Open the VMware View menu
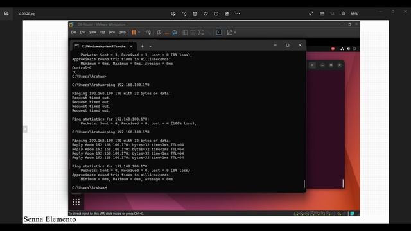 (92, 32)
